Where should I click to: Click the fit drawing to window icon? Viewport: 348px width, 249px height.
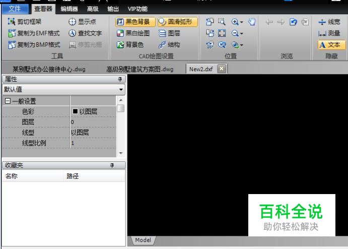[x=222, y=33]
